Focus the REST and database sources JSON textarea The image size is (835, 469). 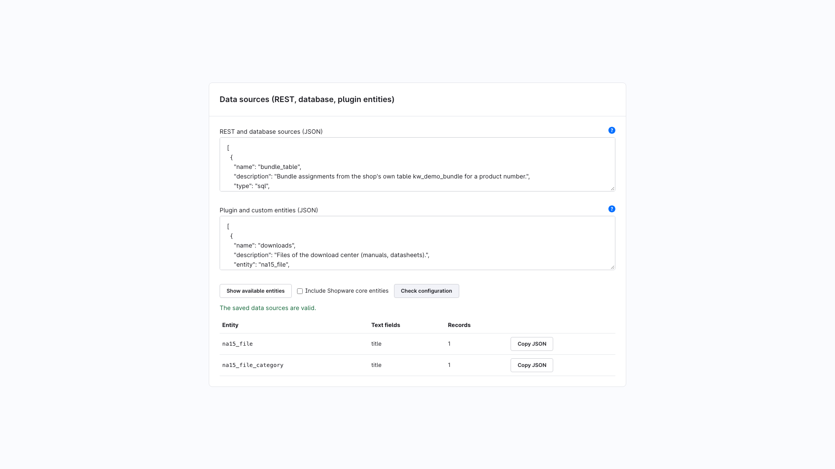click(x=417, y=165)
